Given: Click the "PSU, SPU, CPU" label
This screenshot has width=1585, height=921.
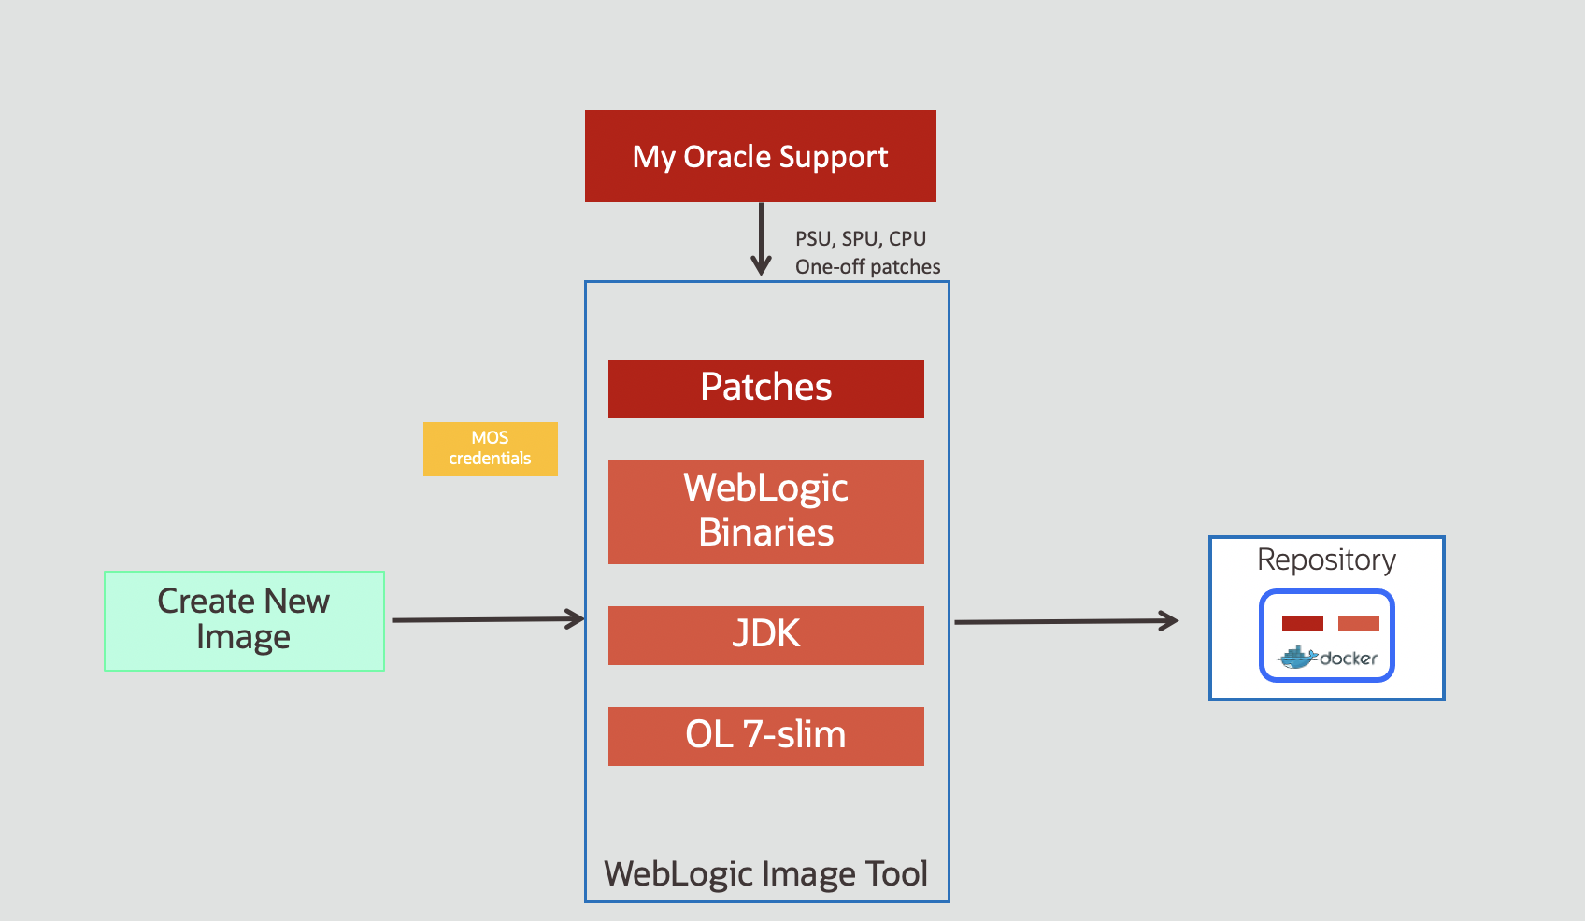Looking at the screenshot, I should coord(861,239).
